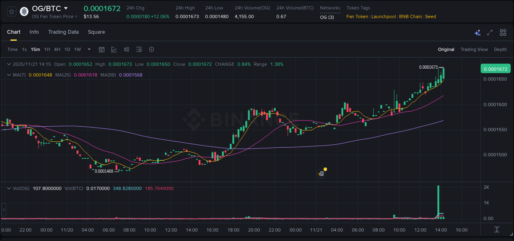Open chart settings via the hexagon icon
This screenshot has height=241, width=514.
click(151, 49)
